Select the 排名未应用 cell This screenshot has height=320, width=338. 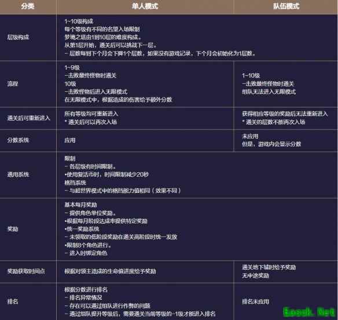click(255, 302)
